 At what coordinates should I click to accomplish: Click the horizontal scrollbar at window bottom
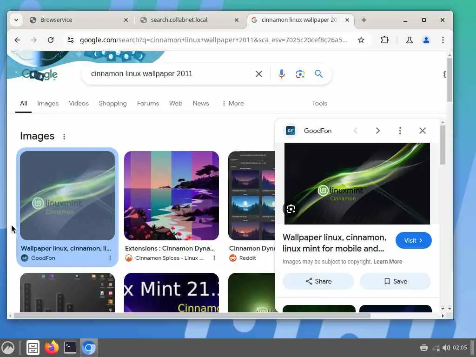click(192, 316)
